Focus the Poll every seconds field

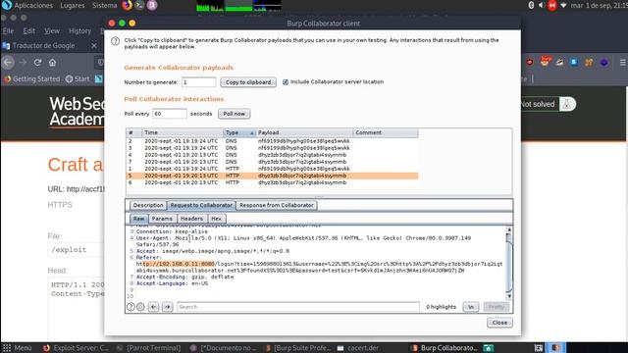(170, 114)
